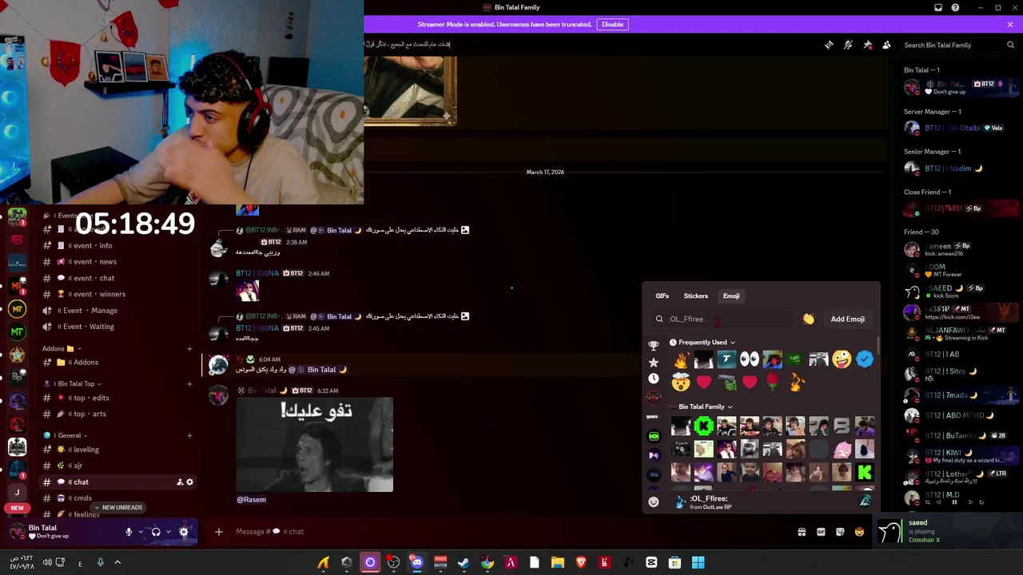Image resolution: width=1023 pixels, height=575 pixels.
Task: Create channel in Bin Talal Top plus
Action: click(x=189, y=384)
